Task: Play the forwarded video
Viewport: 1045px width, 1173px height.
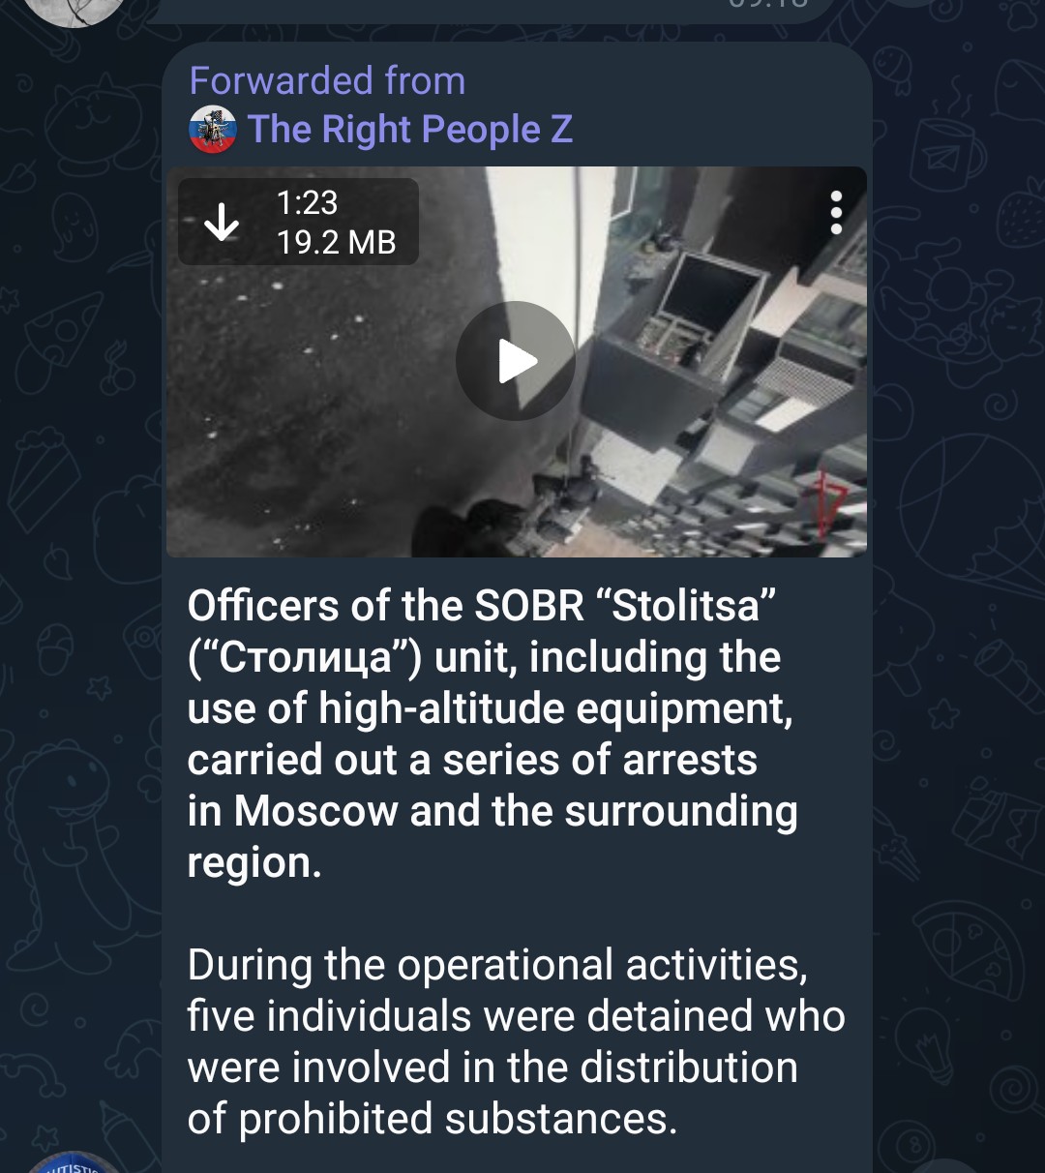Action: [516, 361]
